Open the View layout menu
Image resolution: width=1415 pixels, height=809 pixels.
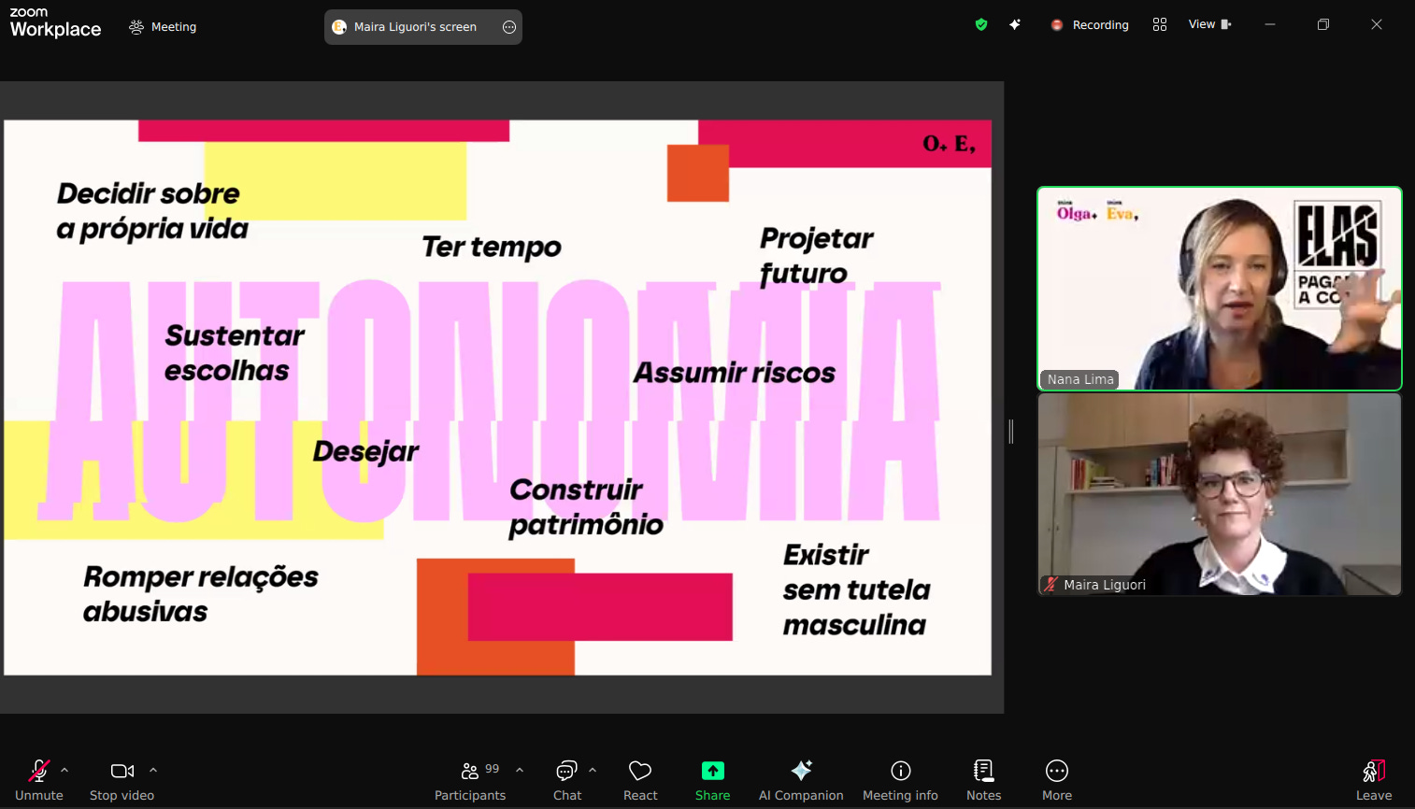coord(1210,24)
